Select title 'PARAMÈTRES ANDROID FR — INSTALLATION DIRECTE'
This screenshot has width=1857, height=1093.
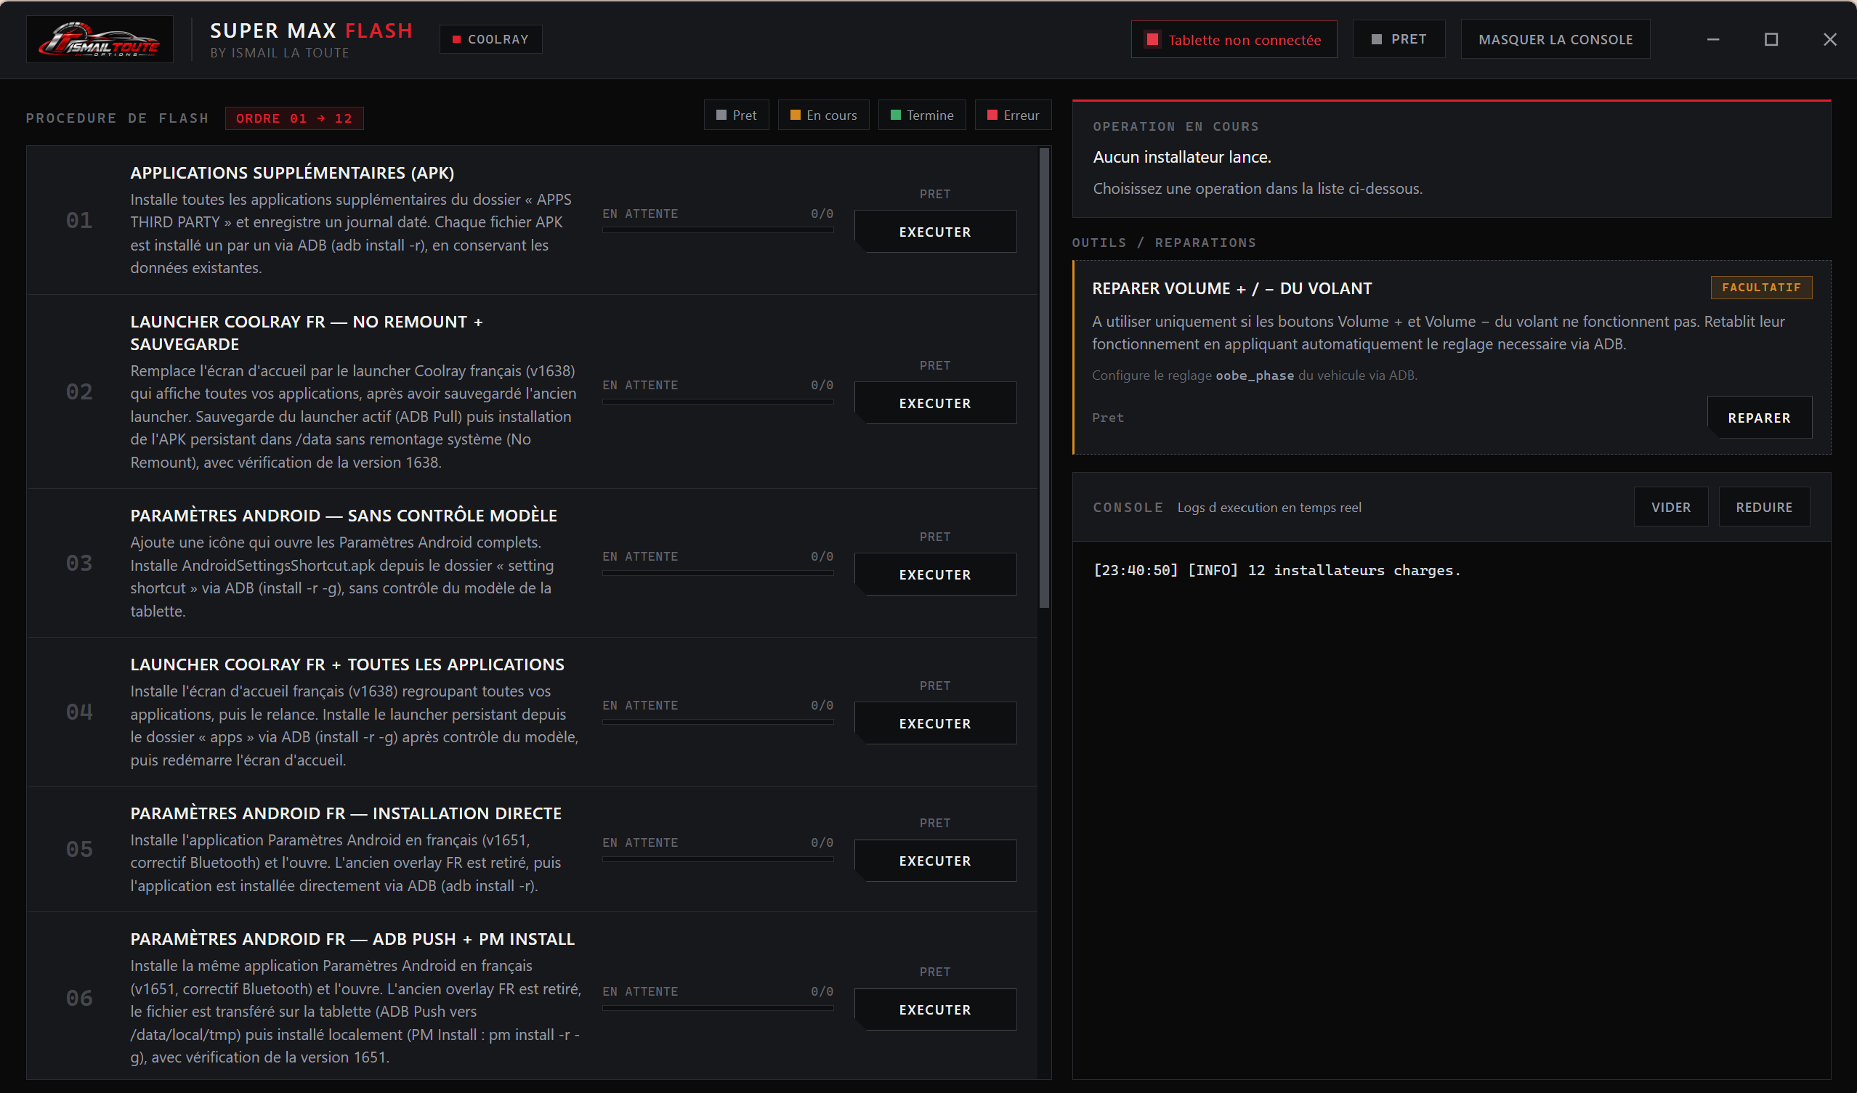tap(346, 813)
